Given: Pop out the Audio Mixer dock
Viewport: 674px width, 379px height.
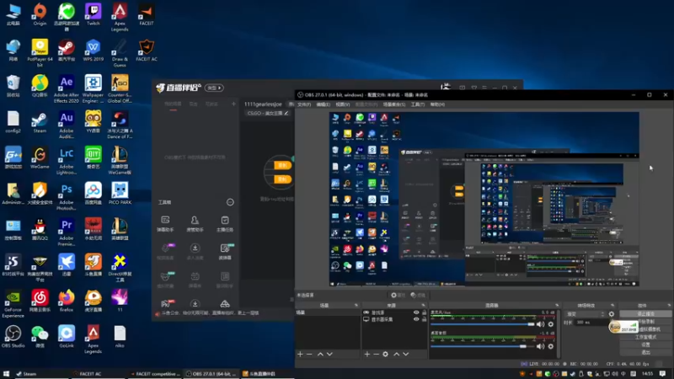Looking at the screenshot, I should [x=557, y=305].
